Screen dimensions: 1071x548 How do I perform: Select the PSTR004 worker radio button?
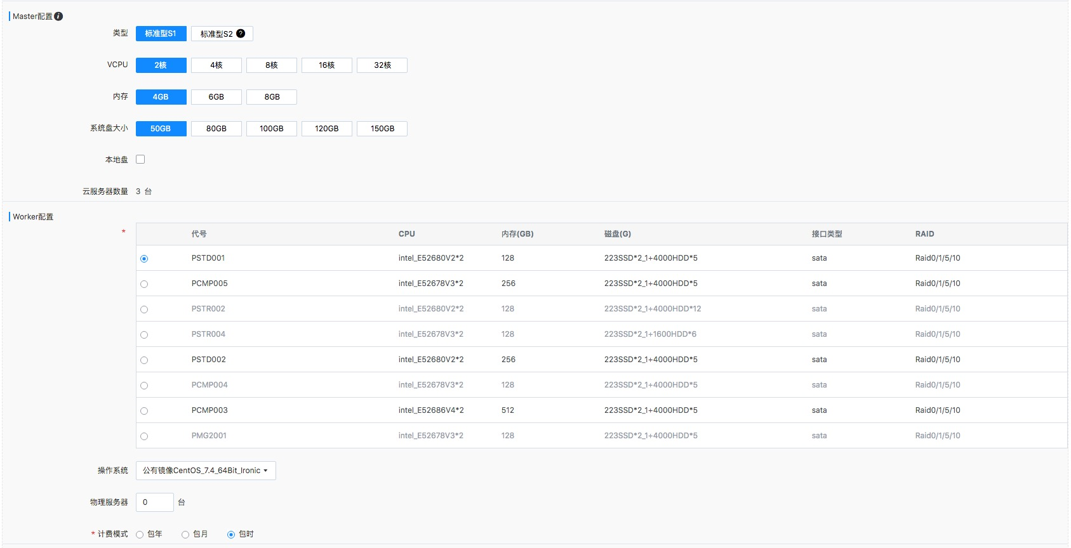pos(144,335)
